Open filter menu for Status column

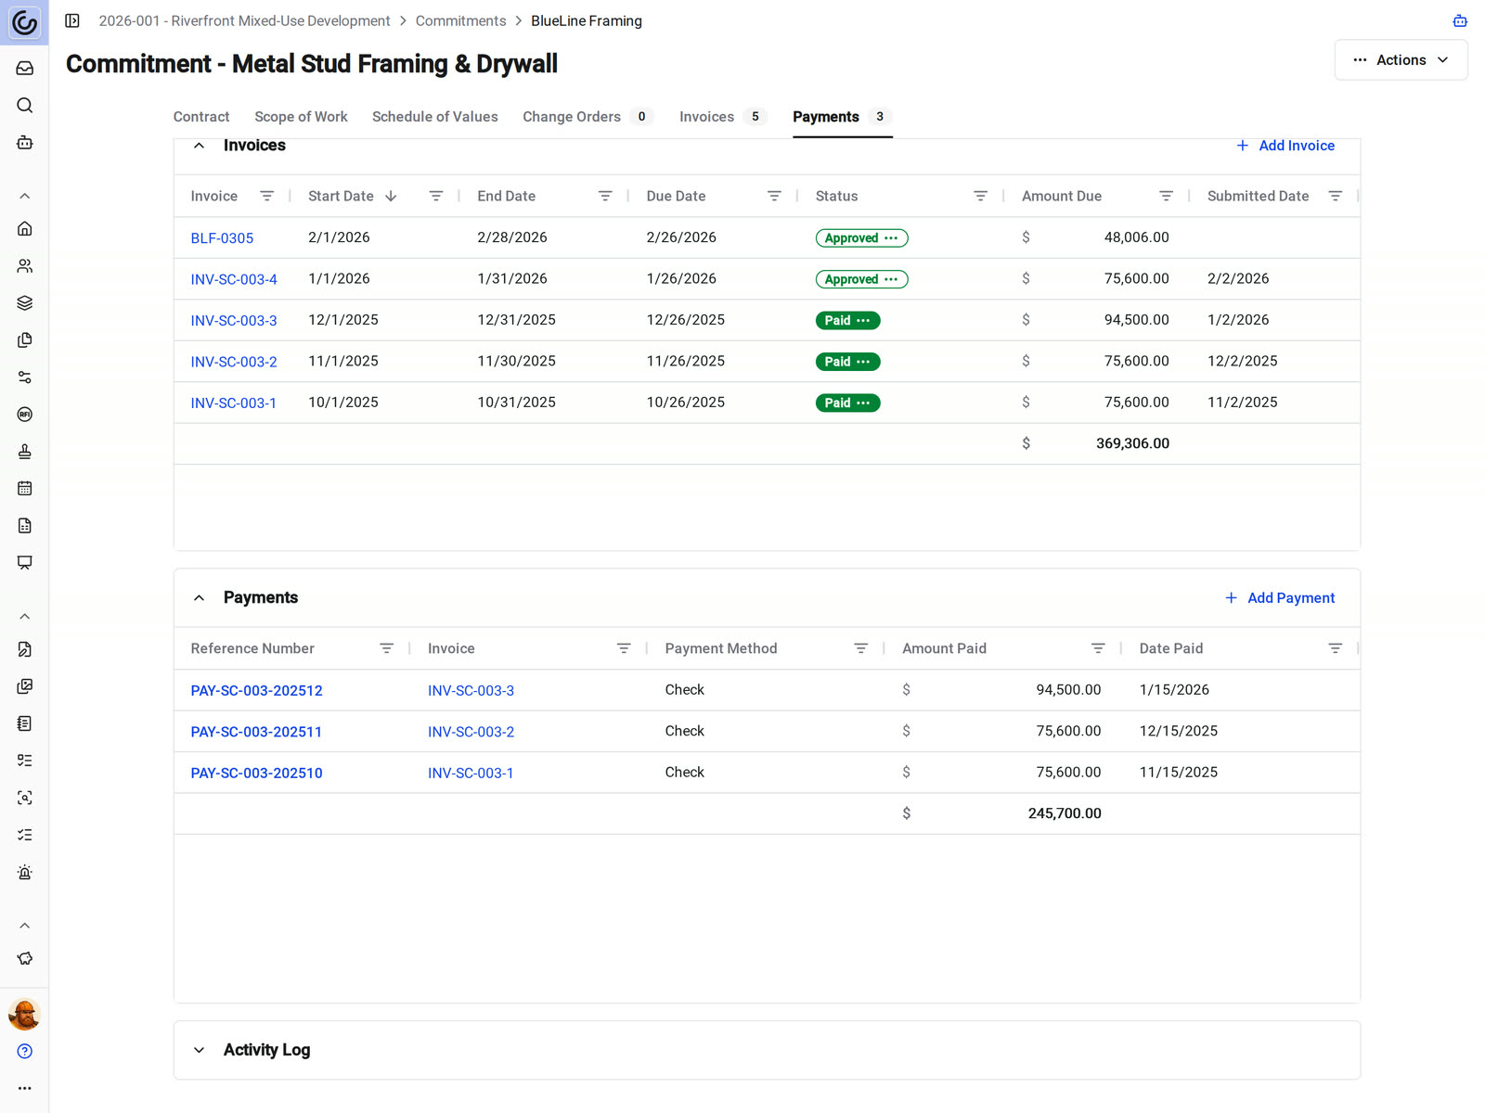[980, 196]
